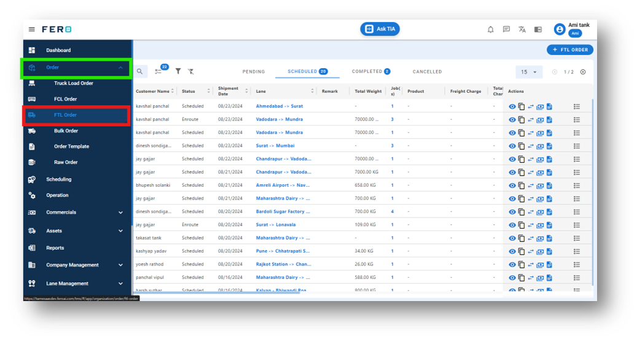Screen dimensions: 637x341
Task: Go to previous page arrow
Action: click(555, 72)
